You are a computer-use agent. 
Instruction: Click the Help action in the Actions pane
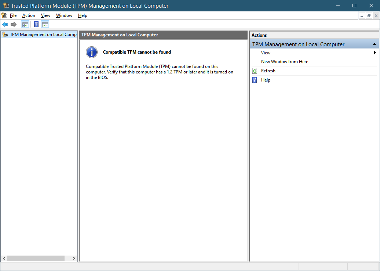[x=266, y=80]
